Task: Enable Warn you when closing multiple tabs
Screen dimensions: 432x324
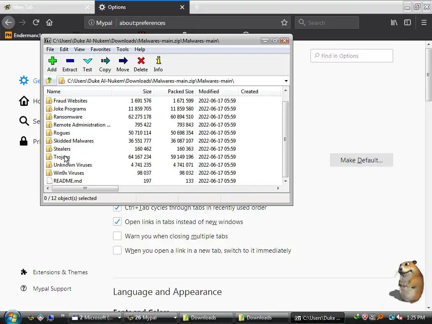Action: tap(117, 236)
